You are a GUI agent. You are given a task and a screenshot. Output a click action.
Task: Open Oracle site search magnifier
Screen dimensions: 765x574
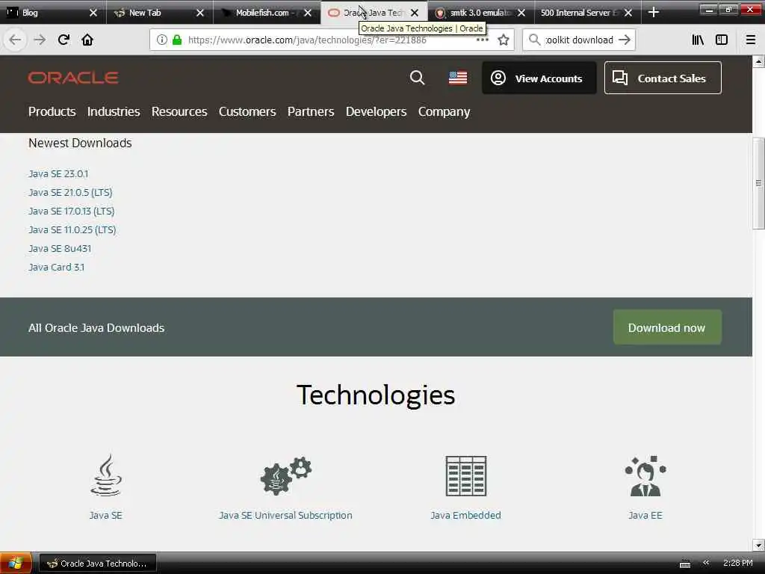click(417, 78)
